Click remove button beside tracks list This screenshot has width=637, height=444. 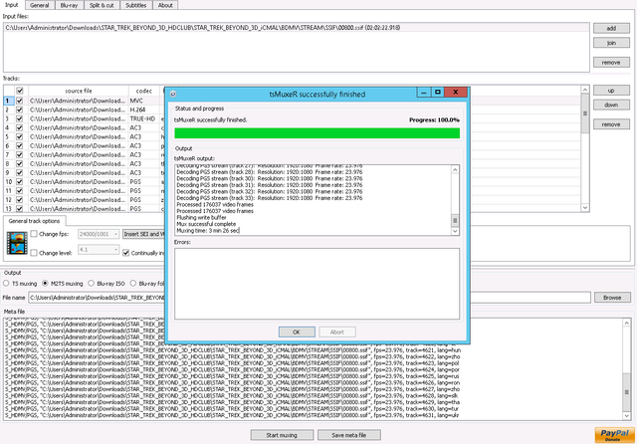[611, 124]
